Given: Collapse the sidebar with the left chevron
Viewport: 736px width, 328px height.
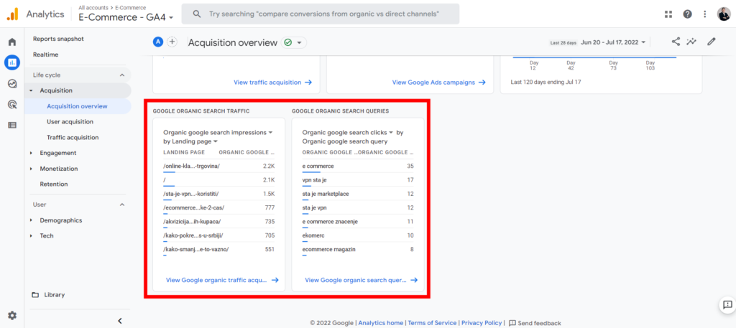Looking at the screenshot, I should [120, 321].
